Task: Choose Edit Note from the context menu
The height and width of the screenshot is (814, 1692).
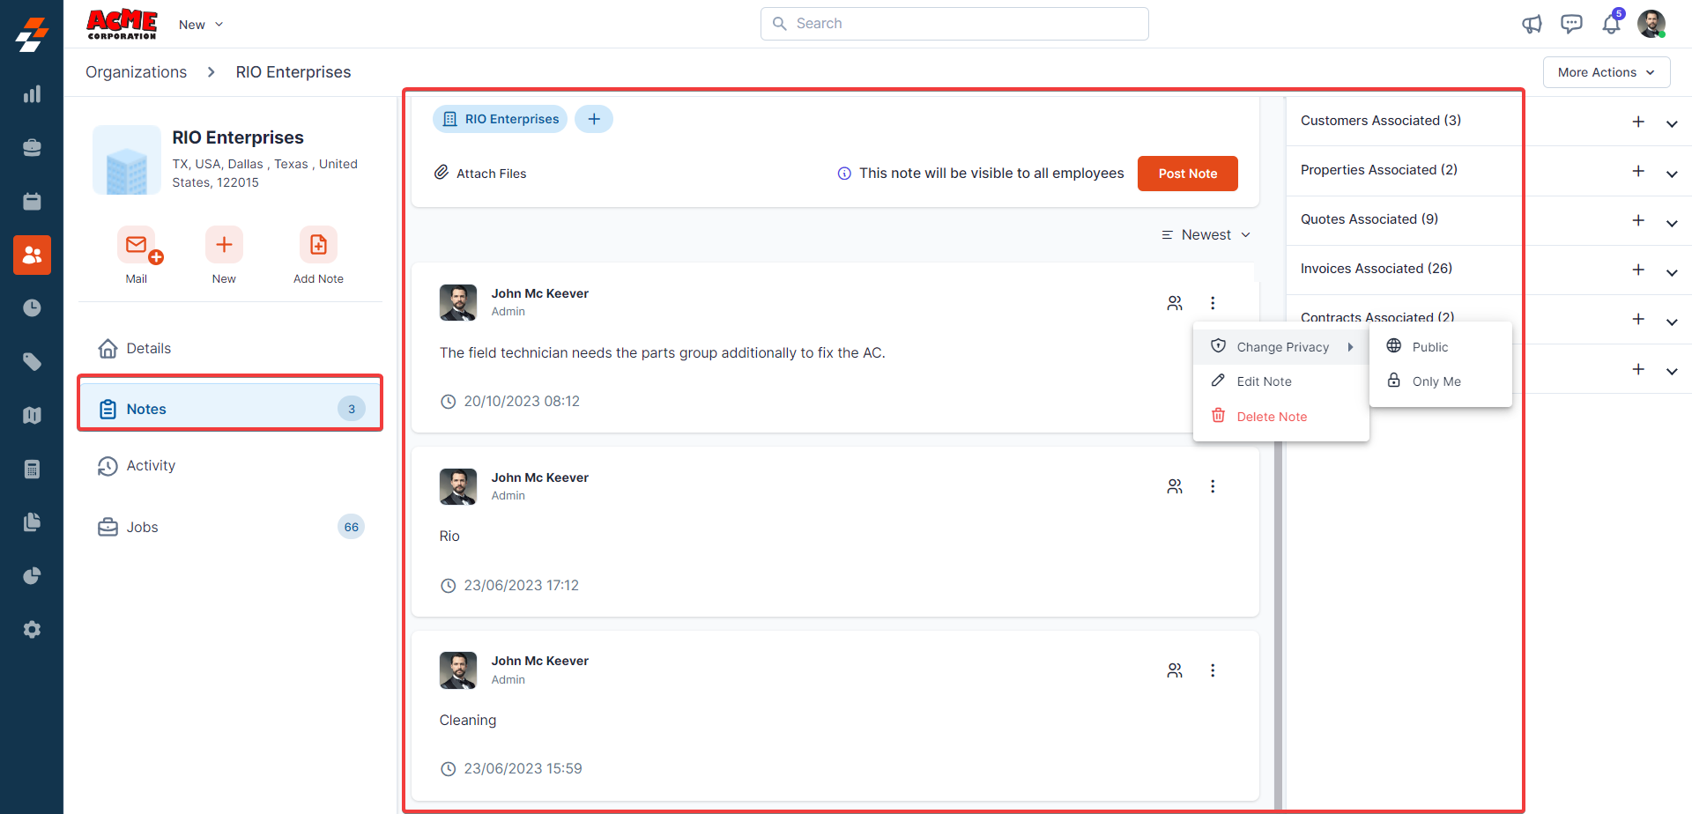Action: 1281,381
